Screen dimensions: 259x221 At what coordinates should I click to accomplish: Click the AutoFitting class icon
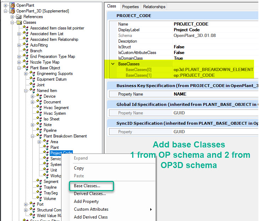pyautogui.click(x=26, y=45)
